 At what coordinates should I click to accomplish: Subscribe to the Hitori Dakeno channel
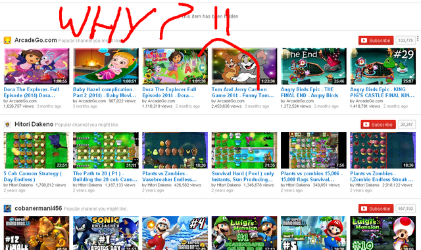378,125
